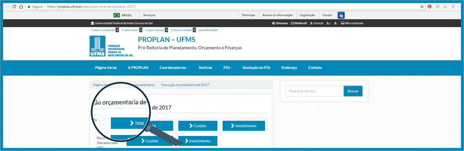Decrease font size with A- icon
The width and height of the screenshot is (464, 151).
[x=336, y=23]
